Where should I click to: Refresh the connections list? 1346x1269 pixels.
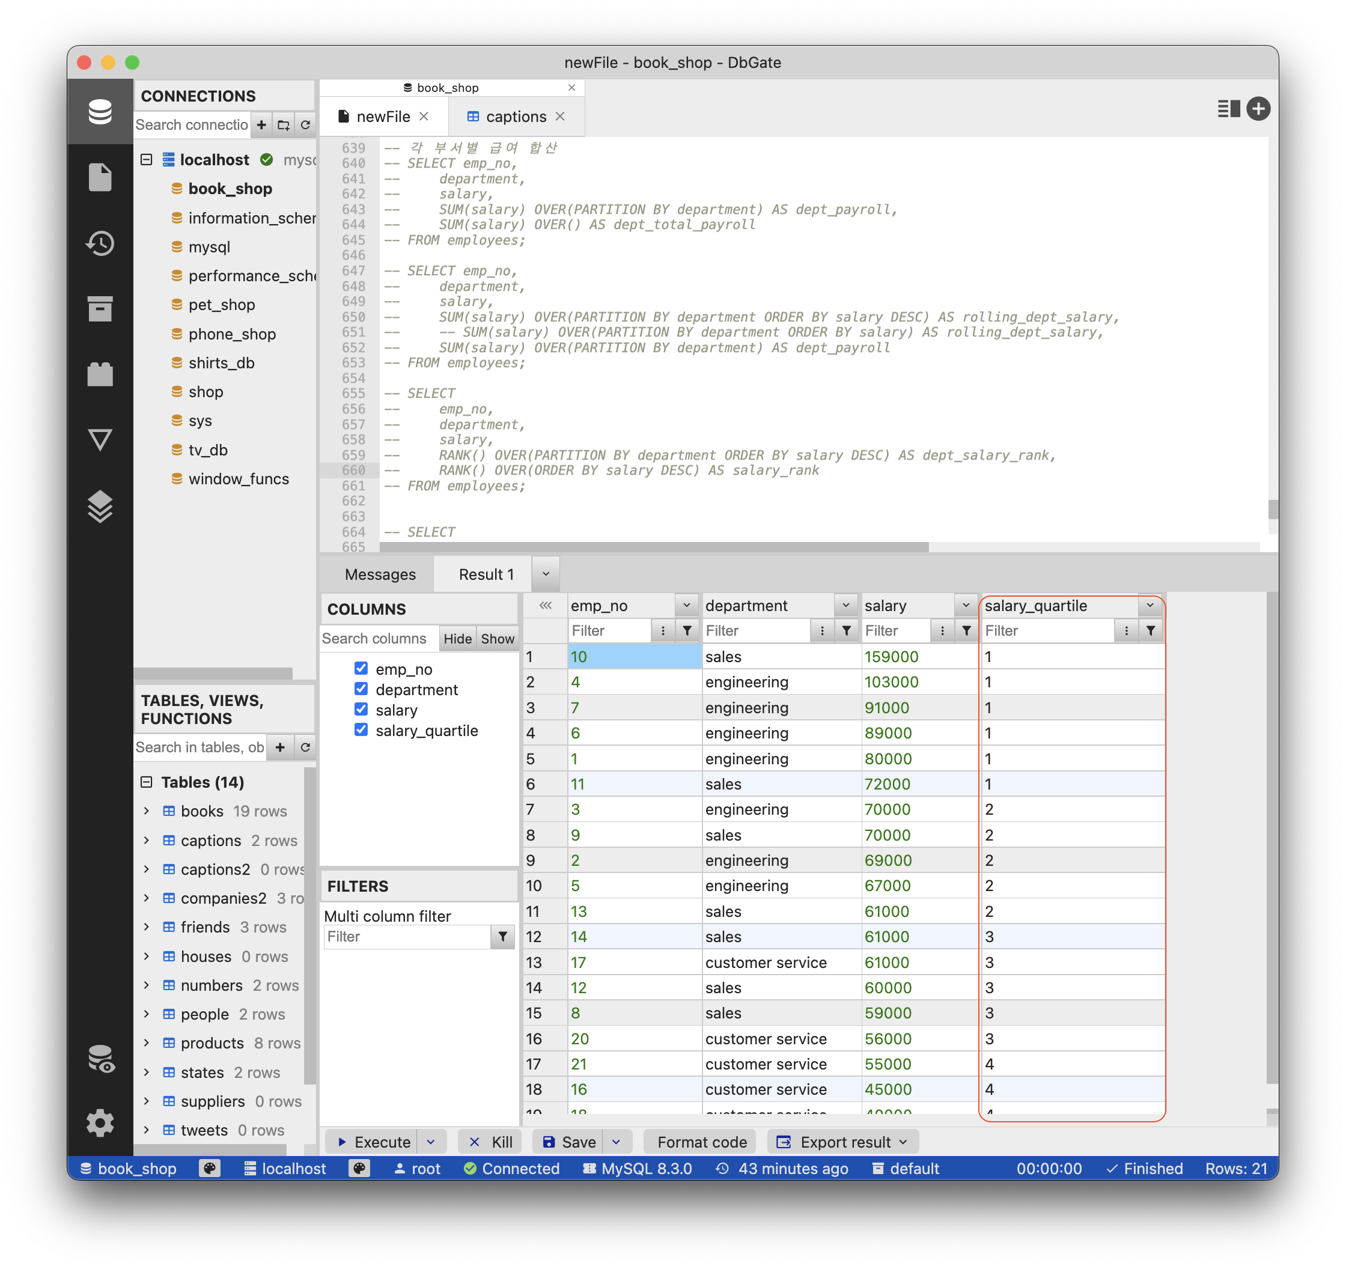[305, 124]
